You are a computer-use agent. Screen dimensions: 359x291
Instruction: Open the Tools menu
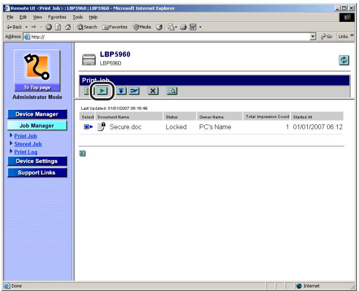point(77,17)
